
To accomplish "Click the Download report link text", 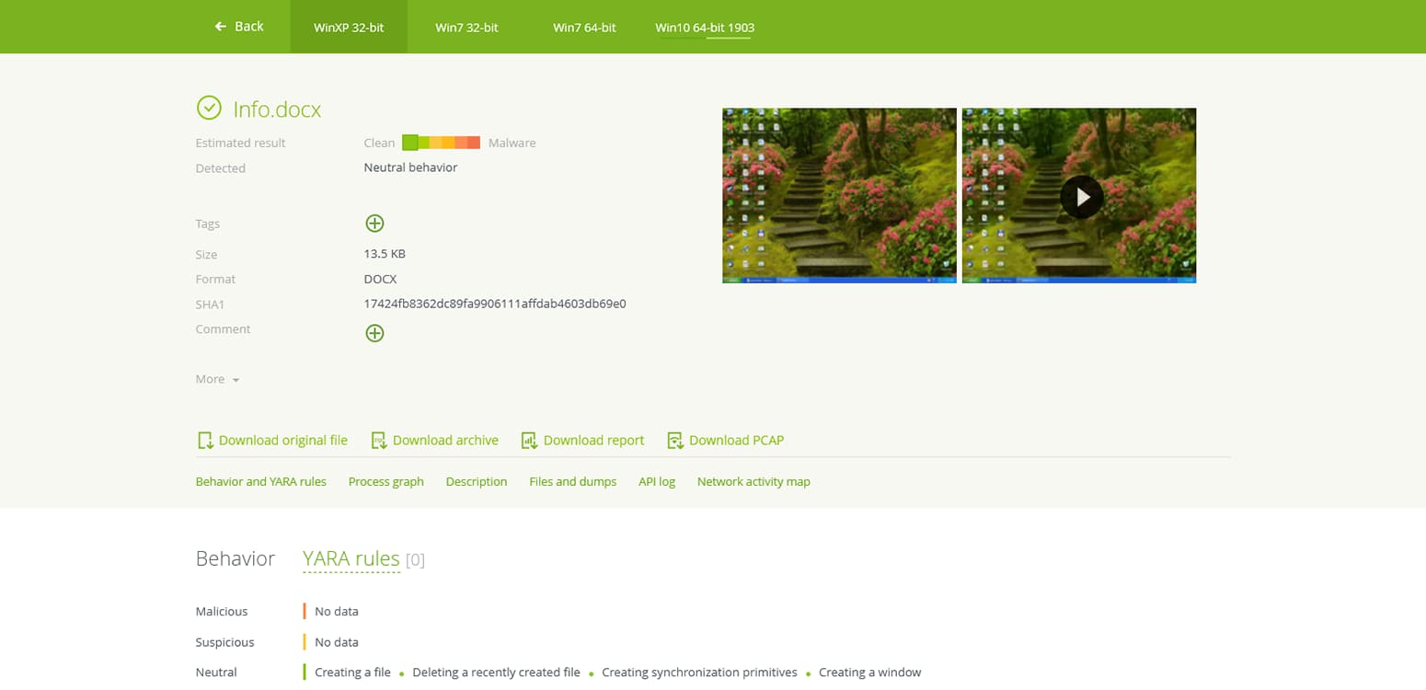I will 593,441.
